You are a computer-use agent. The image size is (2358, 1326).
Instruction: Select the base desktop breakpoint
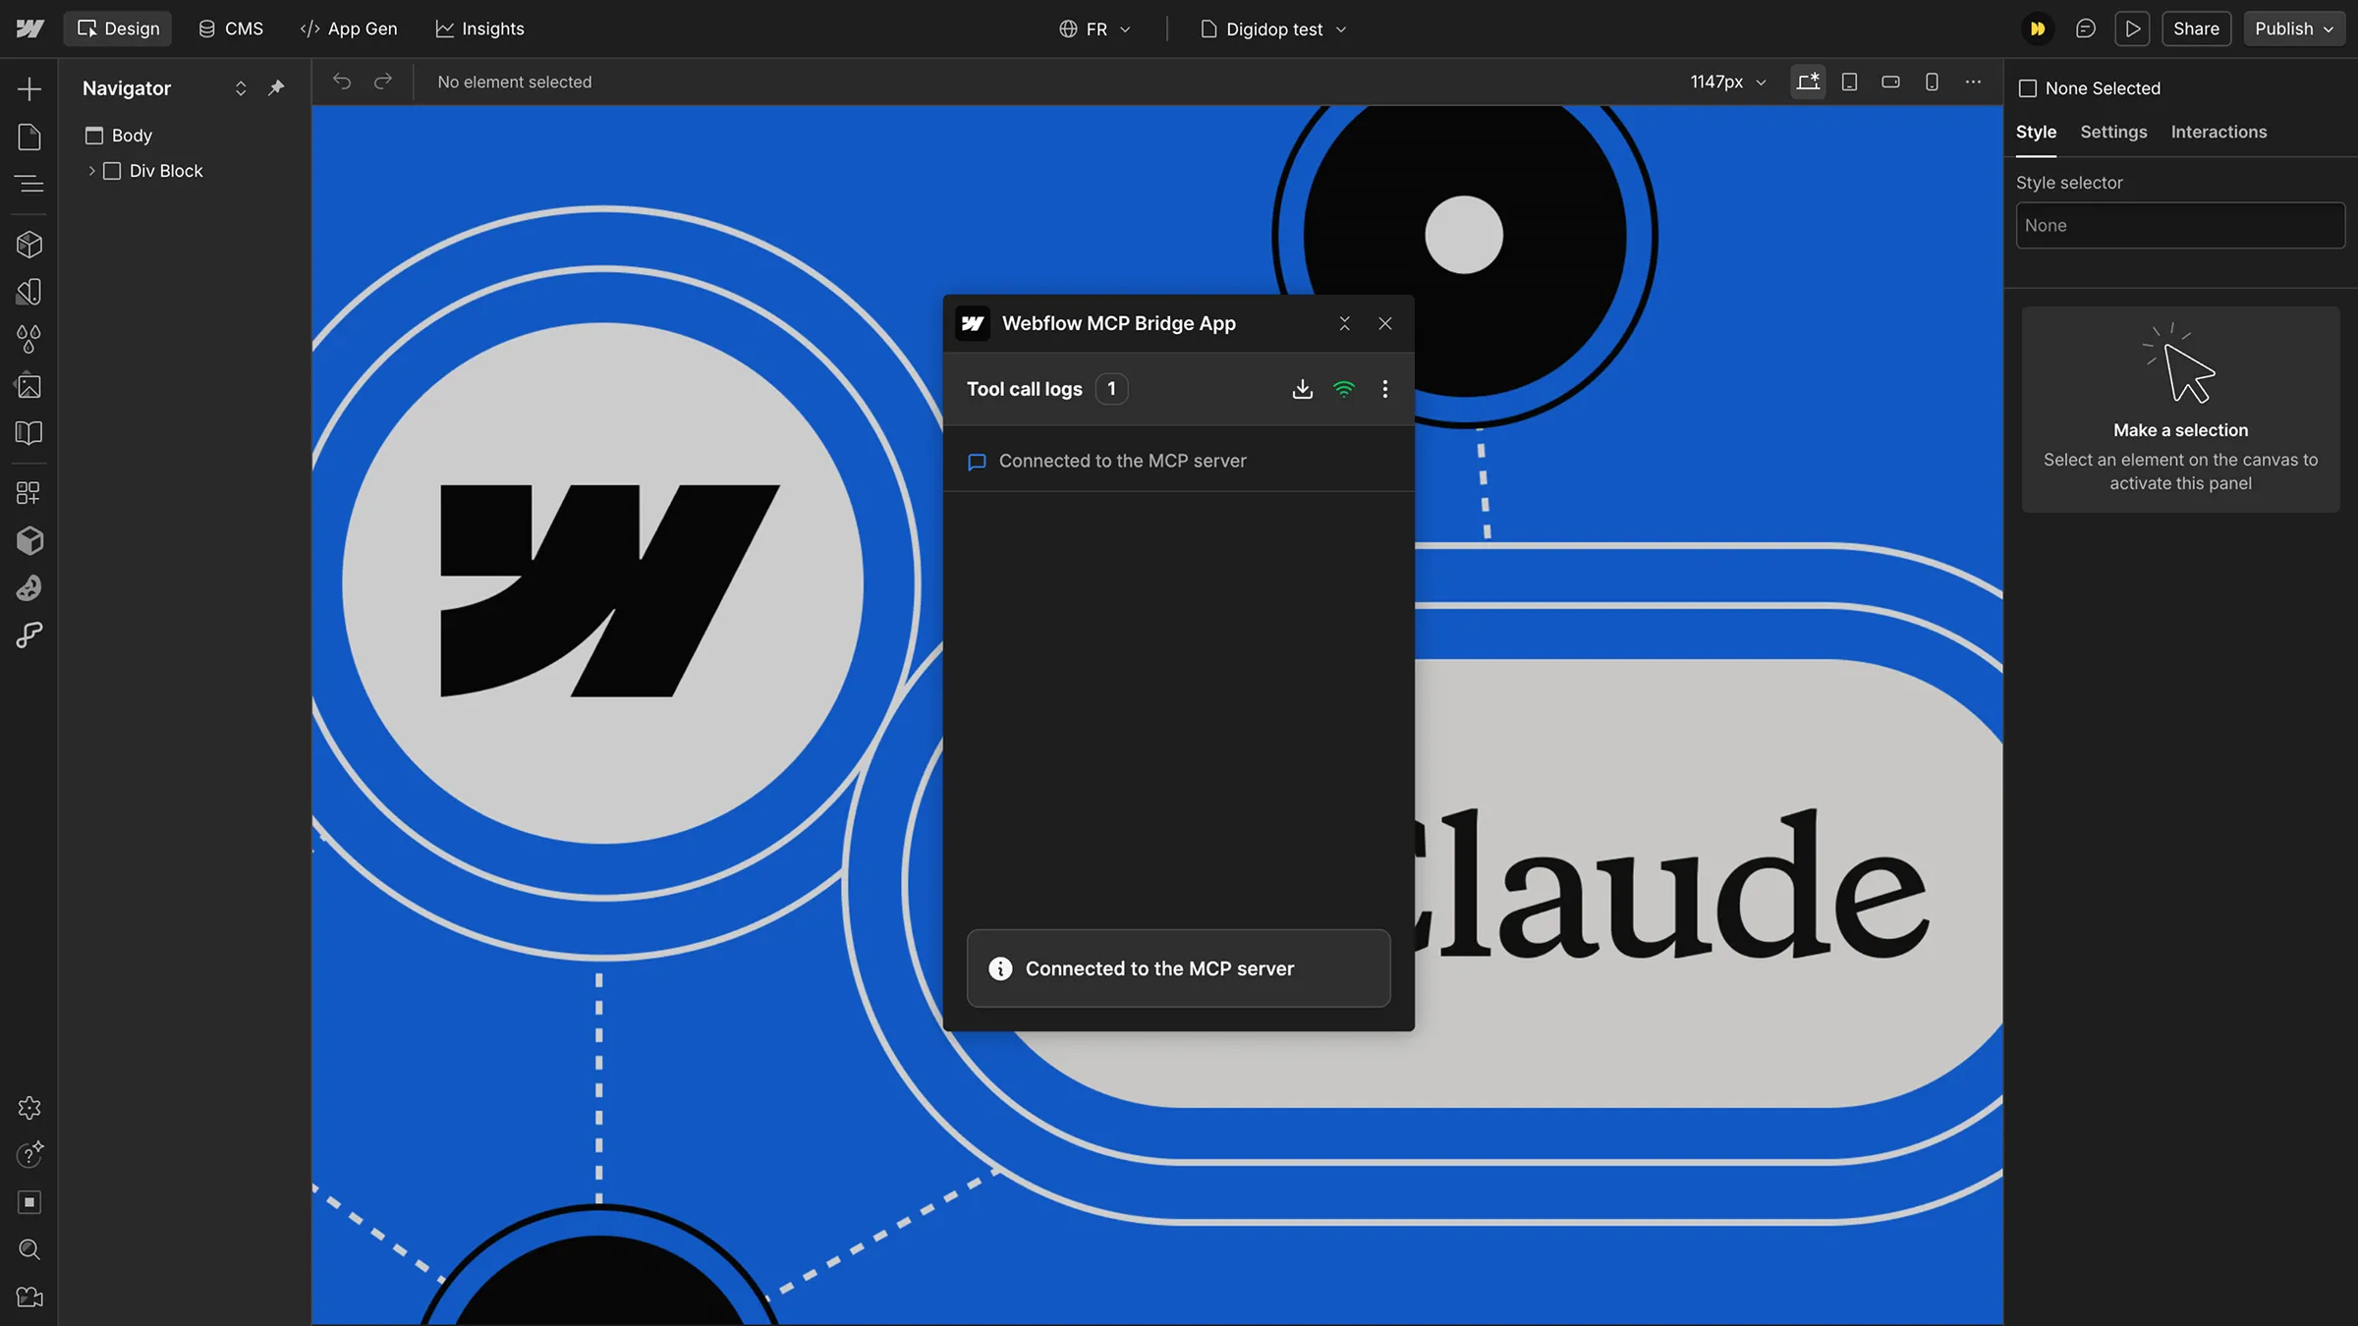pos(1808,82)
